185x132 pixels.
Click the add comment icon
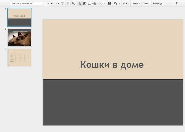point(109,3)
